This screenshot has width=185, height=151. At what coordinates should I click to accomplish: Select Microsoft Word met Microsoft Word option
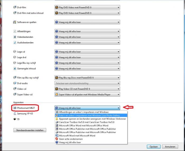coord(91,136)
